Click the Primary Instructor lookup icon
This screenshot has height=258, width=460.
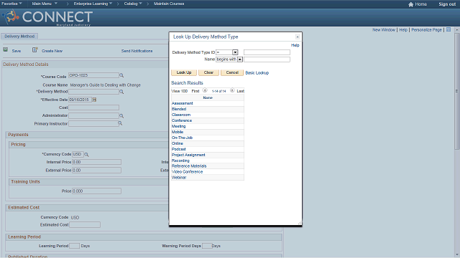click(x=120, y=123)
